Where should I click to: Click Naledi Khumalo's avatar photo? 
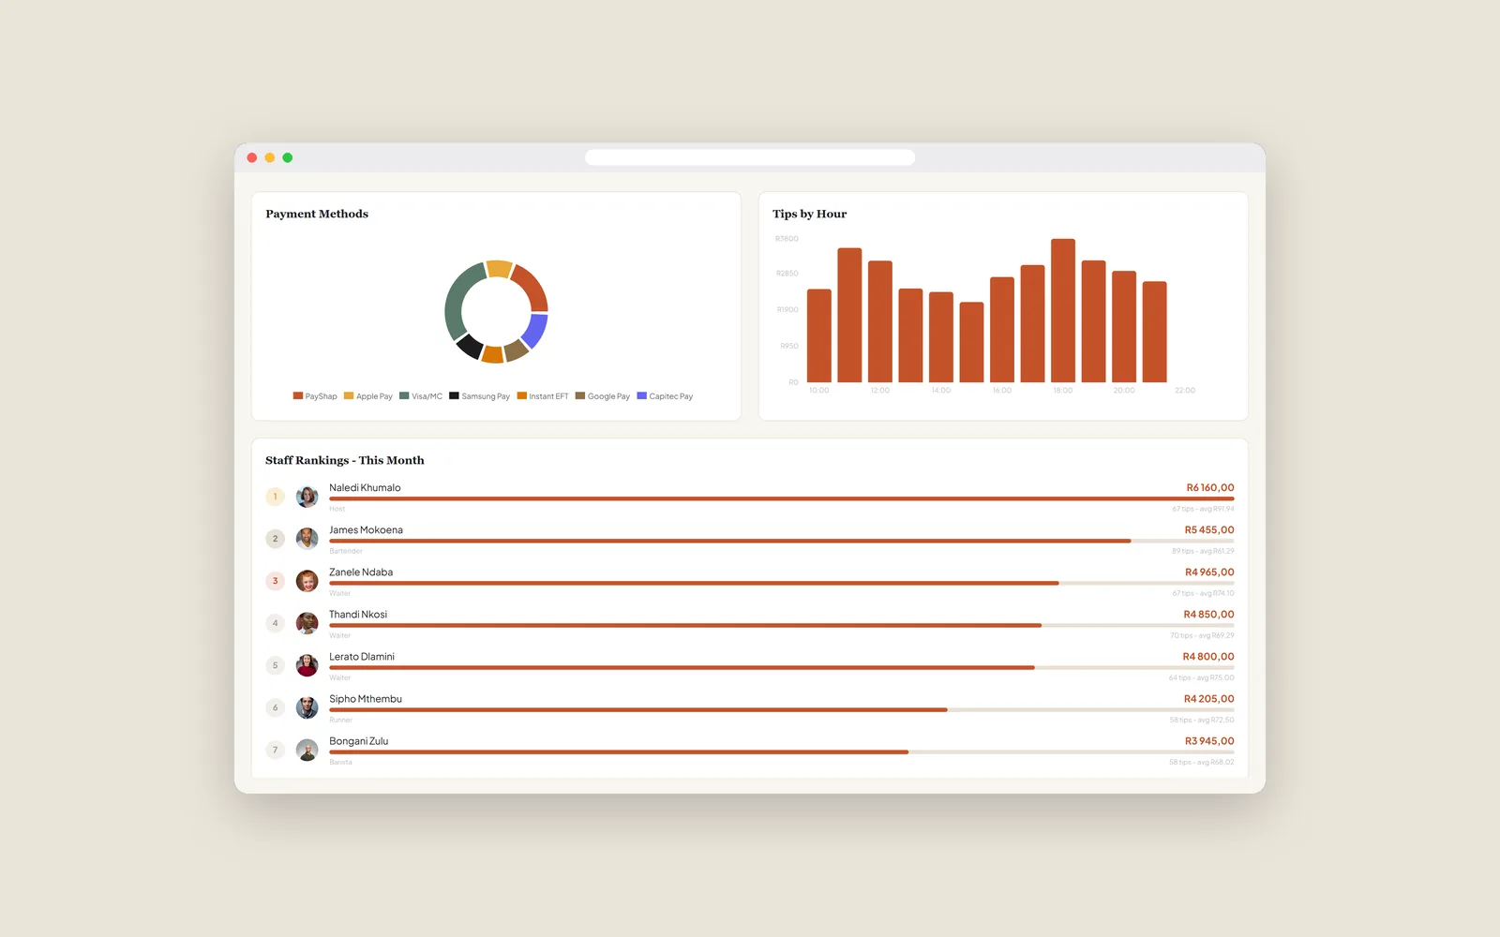(307, 497)
